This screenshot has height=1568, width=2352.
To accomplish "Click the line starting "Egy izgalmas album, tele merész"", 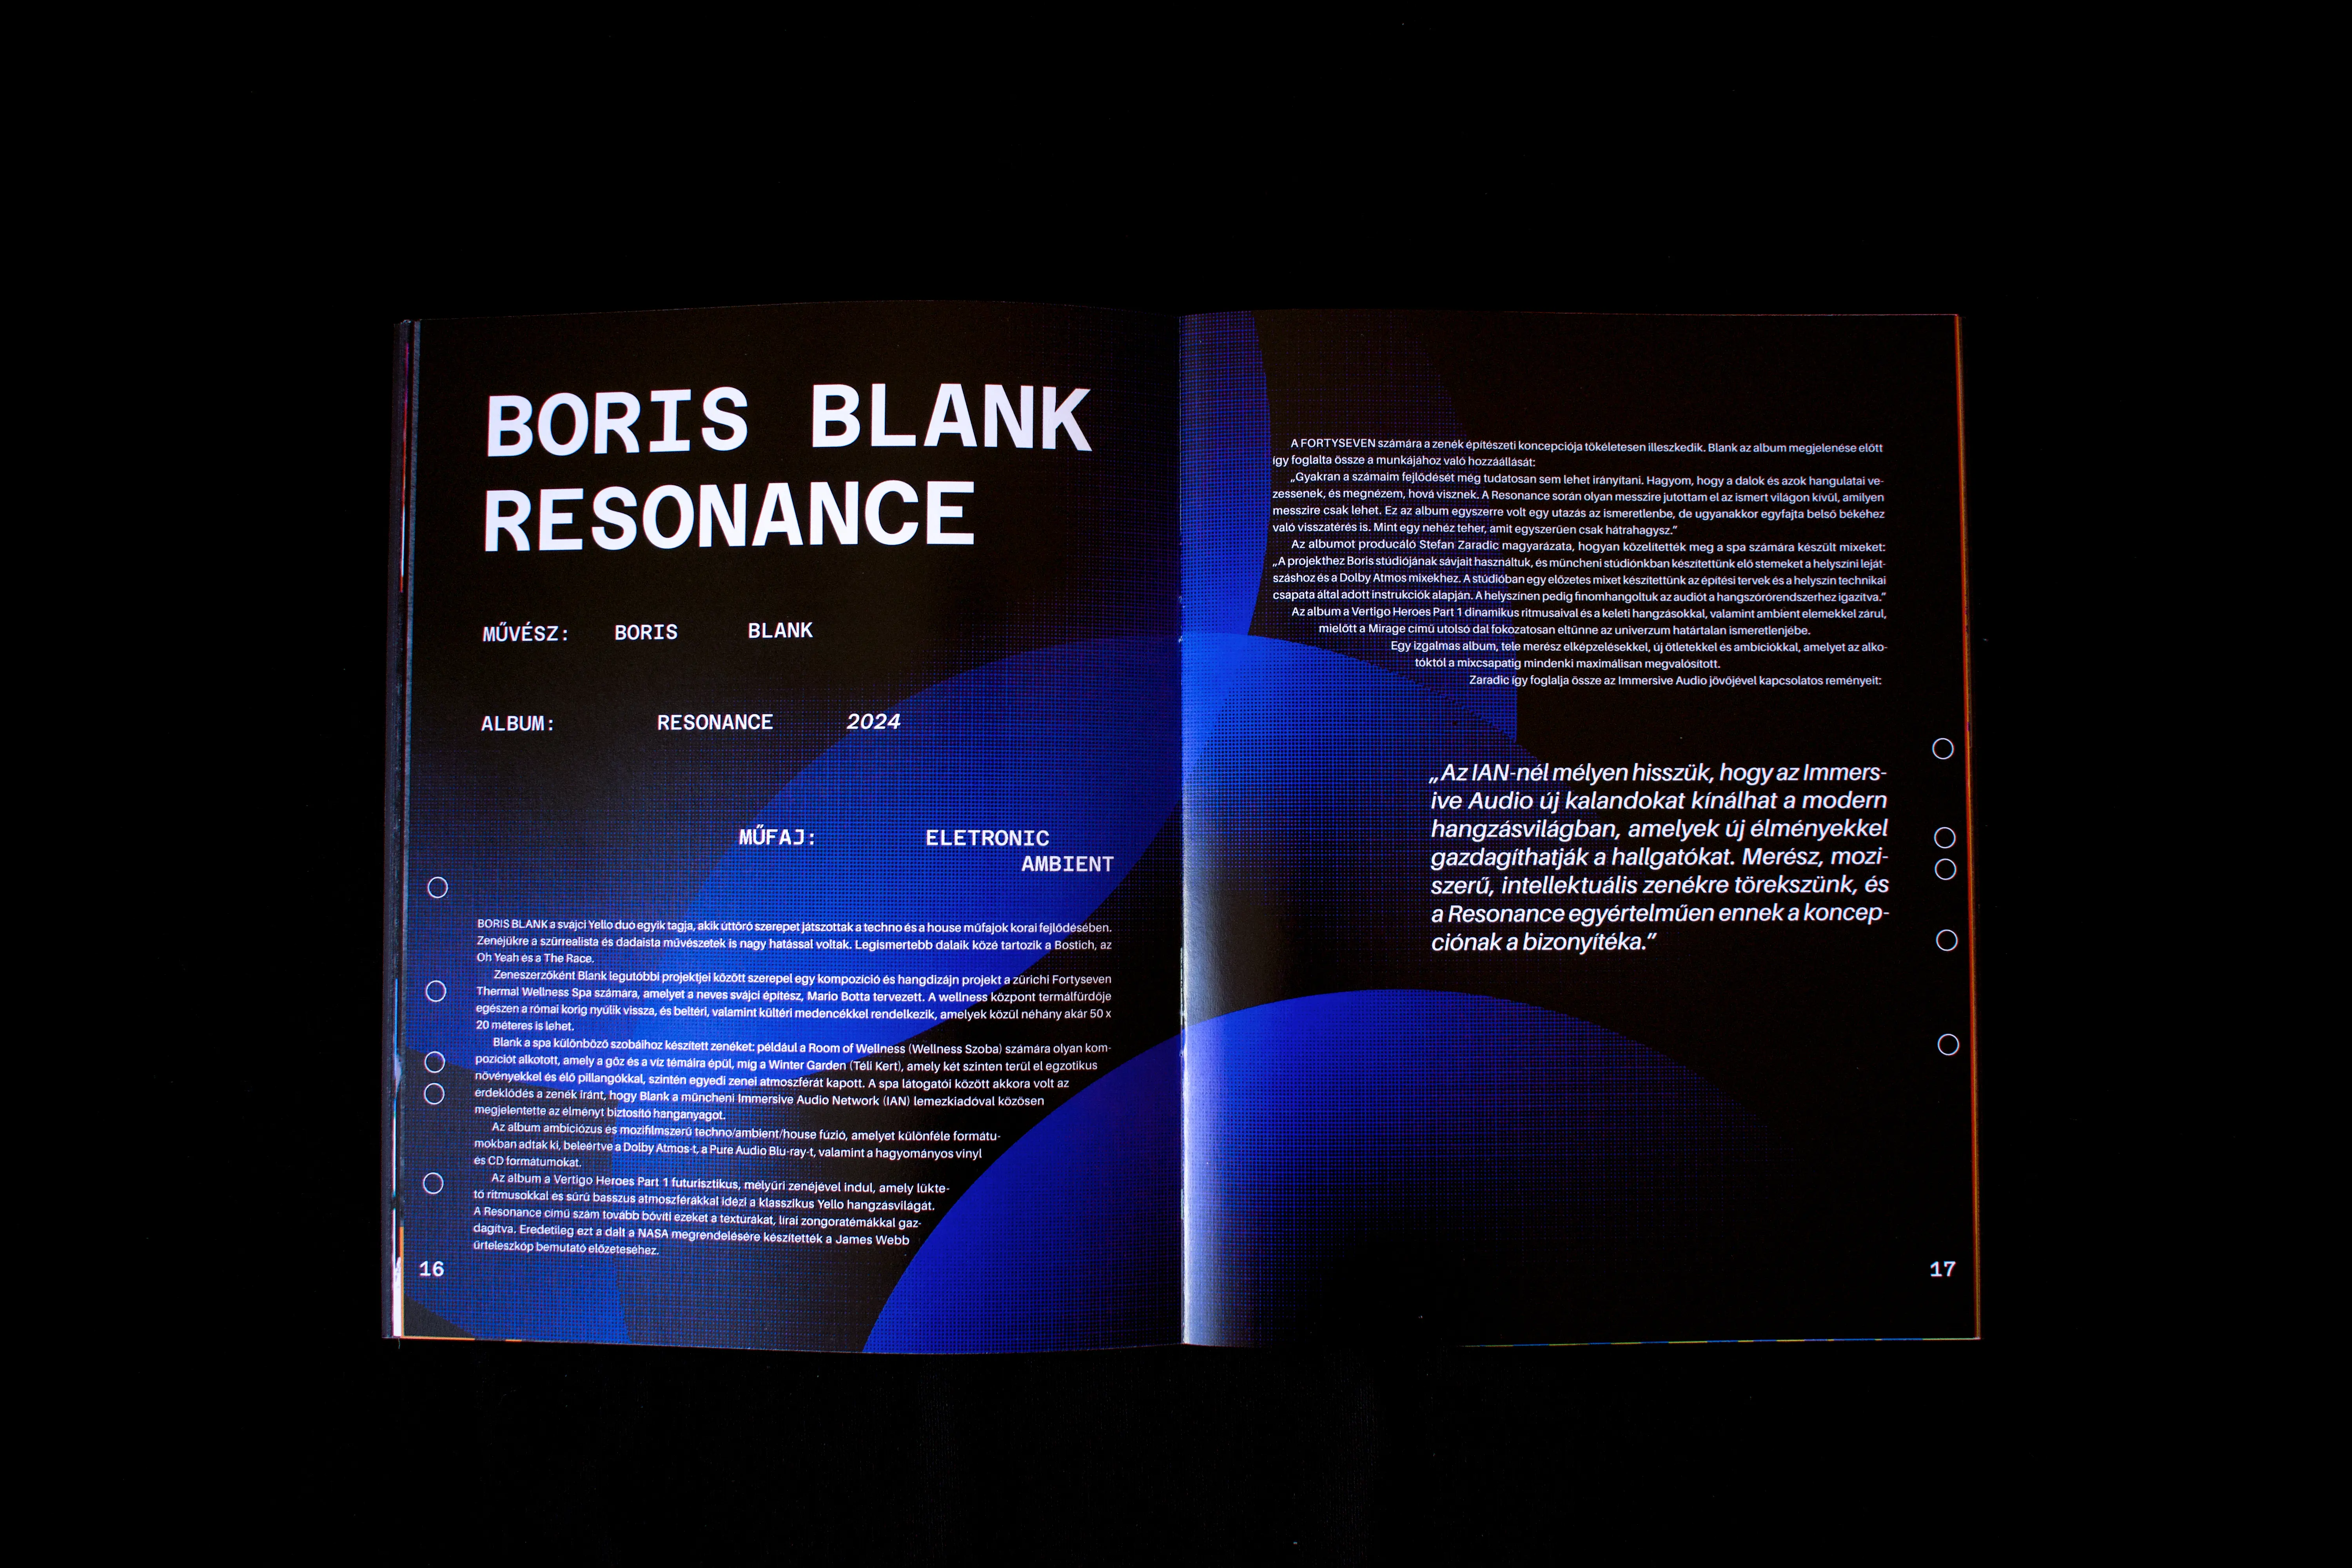I will [x=1638, y=647].
